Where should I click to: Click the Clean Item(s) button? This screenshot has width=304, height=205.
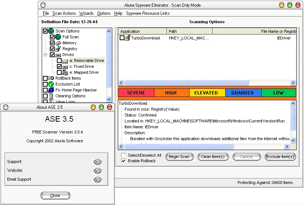(213, 157)
